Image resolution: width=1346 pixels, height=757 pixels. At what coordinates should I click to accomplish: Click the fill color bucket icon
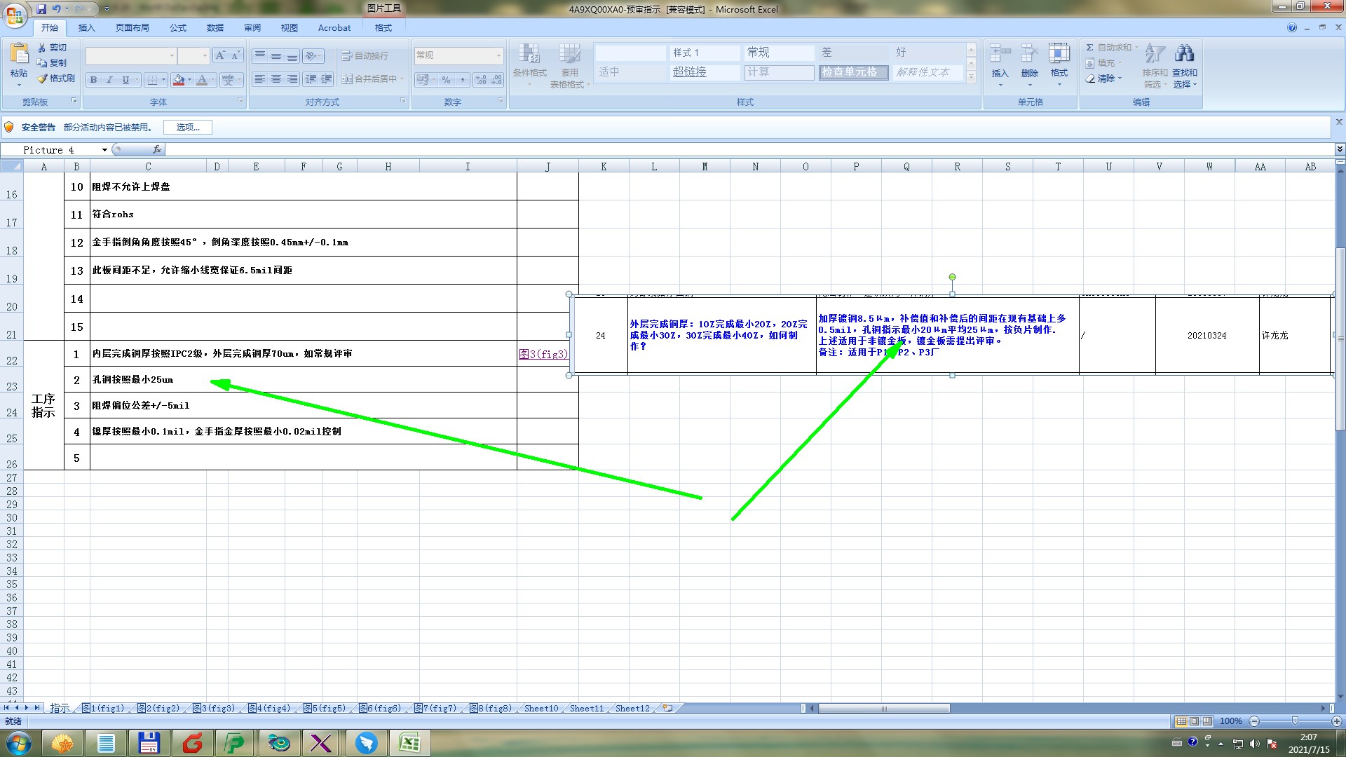(x=179, y=80)
